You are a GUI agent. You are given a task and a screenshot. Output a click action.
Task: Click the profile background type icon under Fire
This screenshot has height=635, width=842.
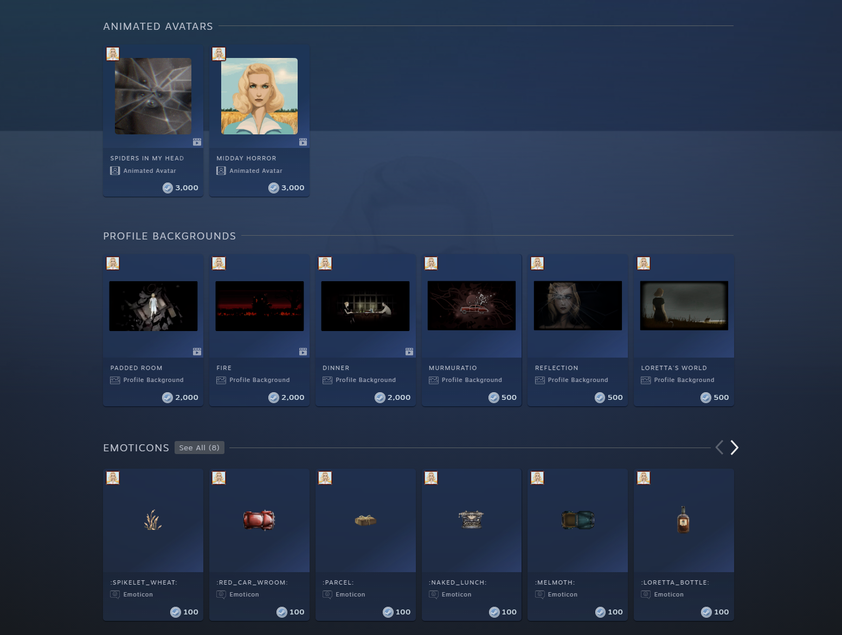[221, 380]
